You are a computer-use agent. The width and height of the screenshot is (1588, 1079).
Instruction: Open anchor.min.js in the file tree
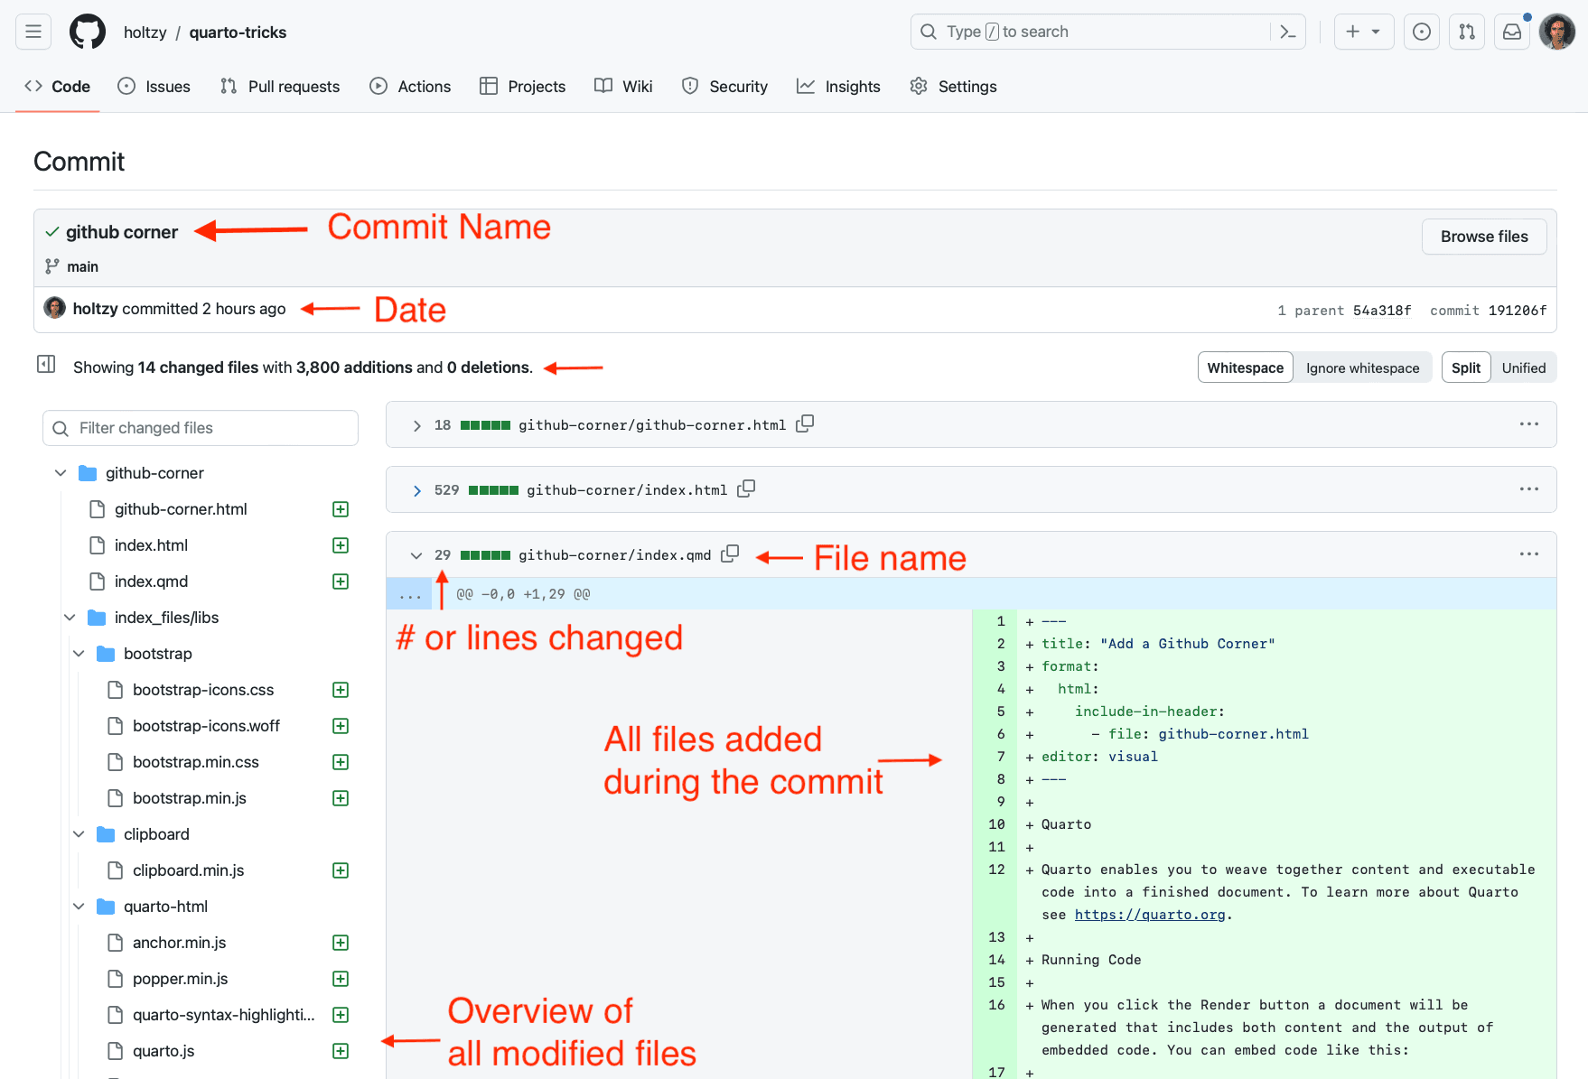[x=179, y=943]
